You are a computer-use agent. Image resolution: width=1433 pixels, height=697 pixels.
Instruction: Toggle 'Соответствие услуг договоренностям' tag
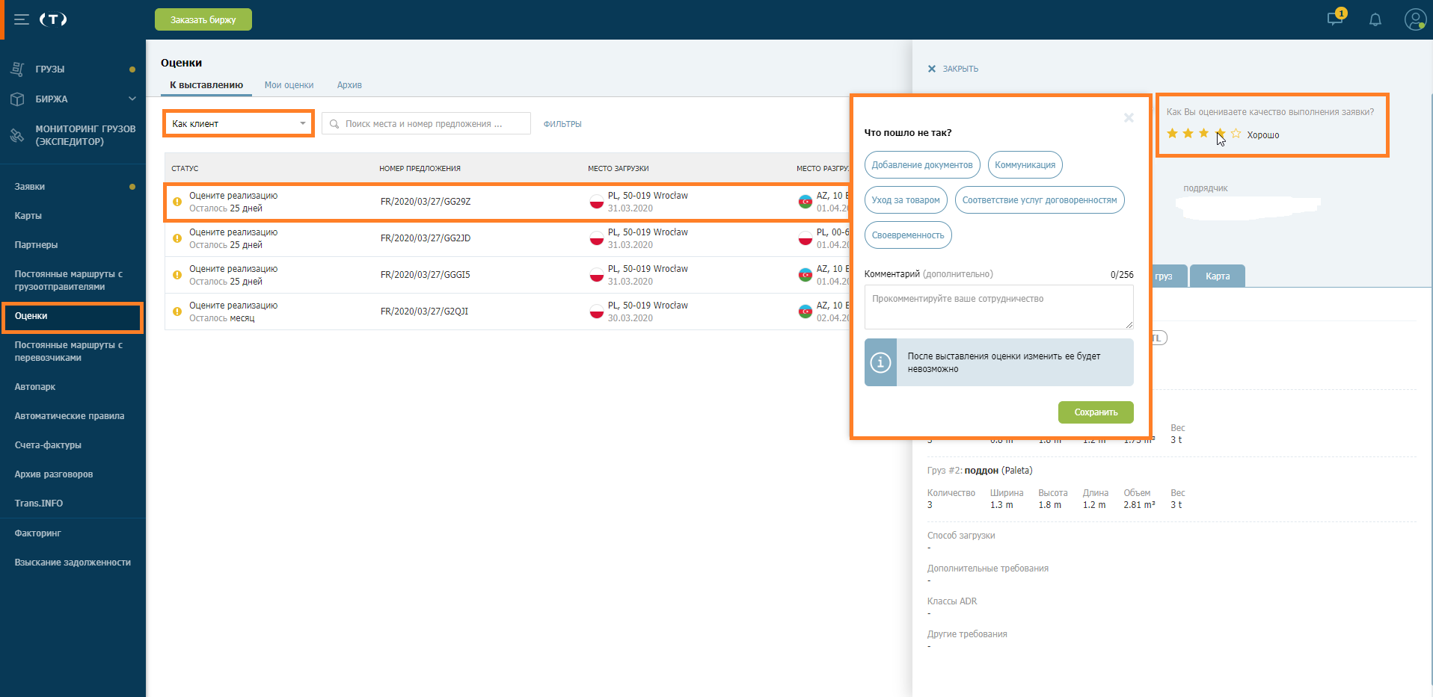click(1040, 200)
